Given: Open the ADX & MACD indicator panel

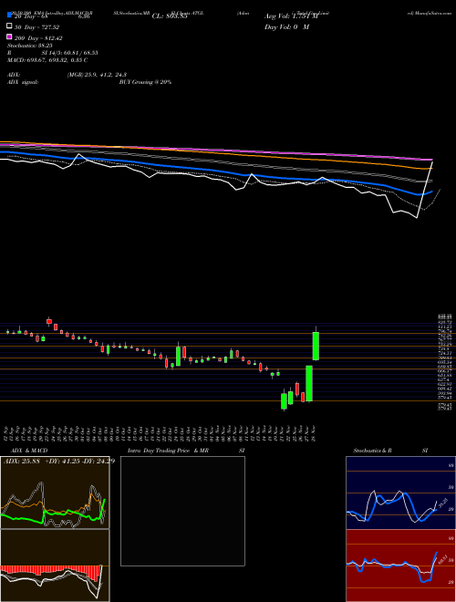Looking at the screenshot, I should click(x=55, y=493).
